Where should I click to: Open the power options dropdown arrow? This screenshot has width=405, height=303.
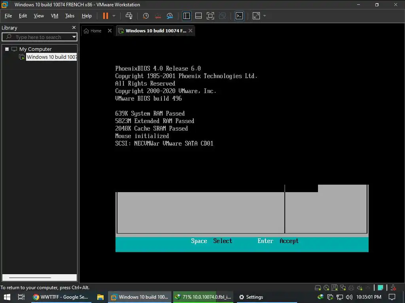coord(114,16)
